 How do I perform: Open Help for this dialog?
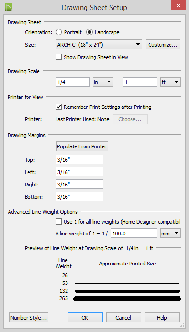pyautogui.click(x=162, y=318)
